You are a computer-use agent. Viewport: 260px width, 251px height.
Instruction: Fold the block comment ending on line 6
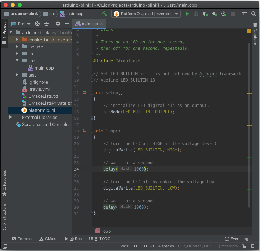pos(92,54)
